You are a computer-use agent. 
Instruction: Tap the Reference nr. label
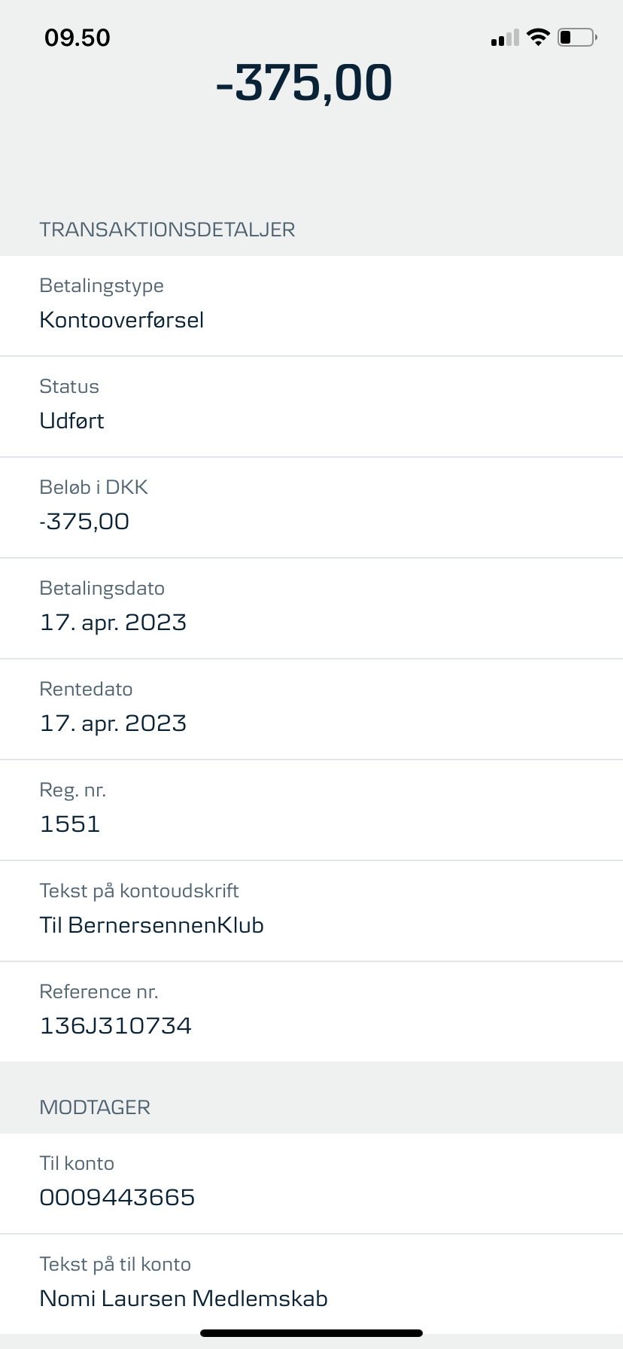coord(99,991)
